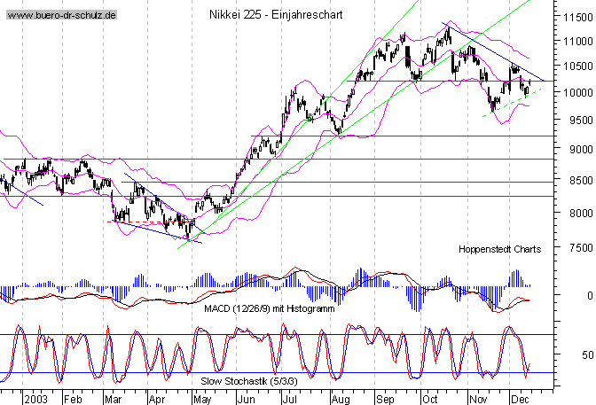
Task: Select the Aug marker on the time axis
Action: pyautogui.click(x=341, y=399)
